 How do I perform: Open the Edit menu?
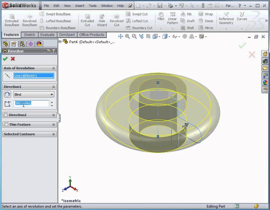[x=56, y=6]
